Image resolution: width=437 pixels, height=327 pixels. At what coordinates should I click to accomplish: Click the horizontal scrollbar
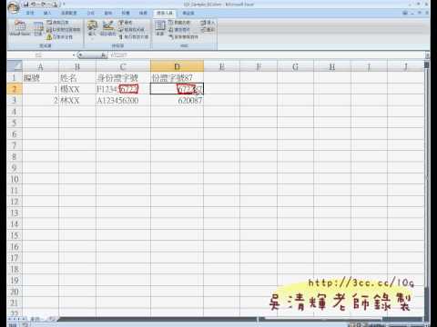340,319
